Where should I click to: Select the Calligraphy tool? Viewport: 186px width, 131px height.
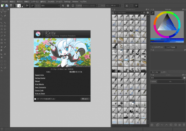[5, 16]
